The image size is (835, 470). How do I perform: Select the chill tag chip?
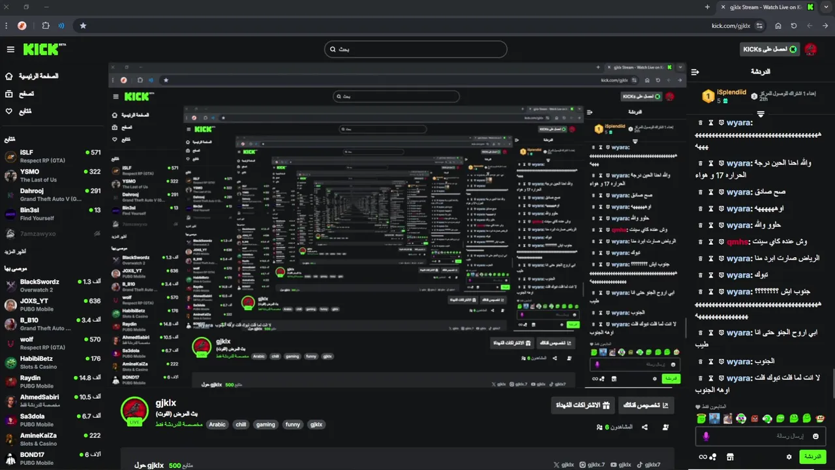coord(241,424)
